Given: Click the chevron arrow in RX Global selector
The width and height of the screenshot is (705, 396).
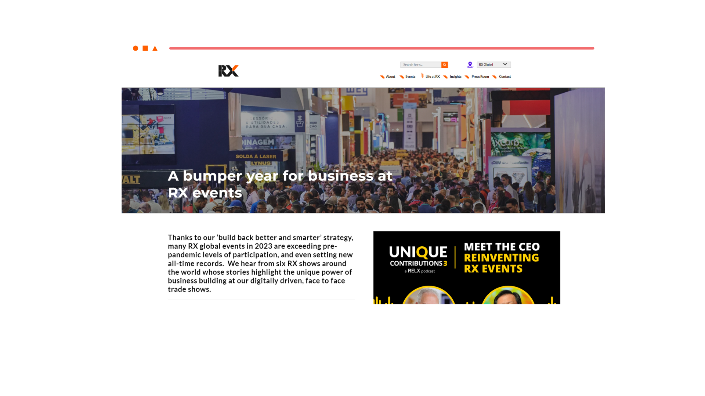Looking at the screenshot, I should point(505,64).
